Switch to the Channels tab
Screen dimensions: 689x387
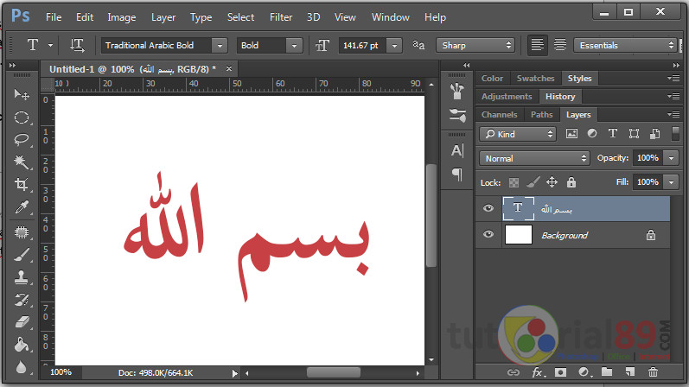(x=499, y=115)
